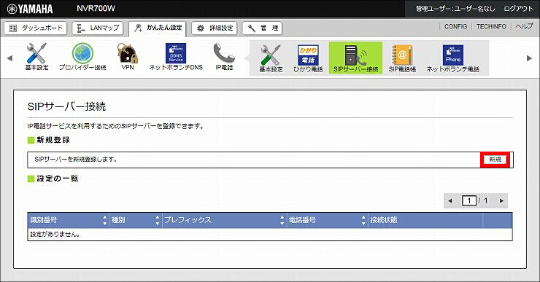Open the 基本設定 wrench-and-screwdriver icon at left
The width and height of the screenshot is (540, 282).
click(36, 57)
